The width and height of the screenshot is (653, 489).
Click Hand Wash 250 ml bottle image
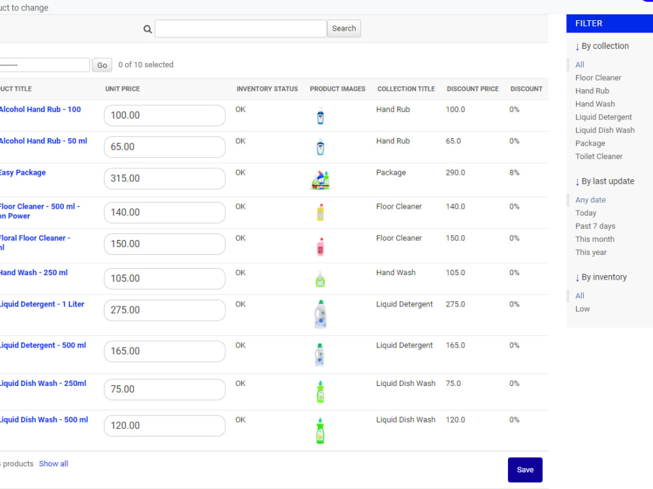(320, 279)
